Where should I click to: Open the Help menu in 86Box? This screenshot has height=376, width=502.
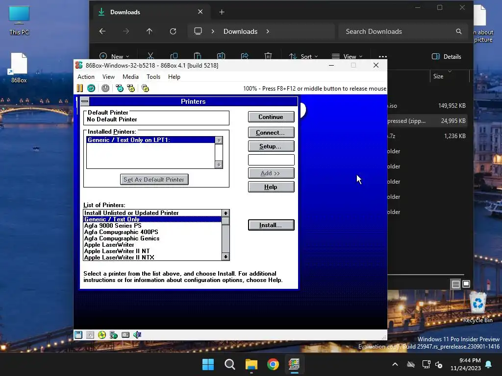tap(174, 77)
